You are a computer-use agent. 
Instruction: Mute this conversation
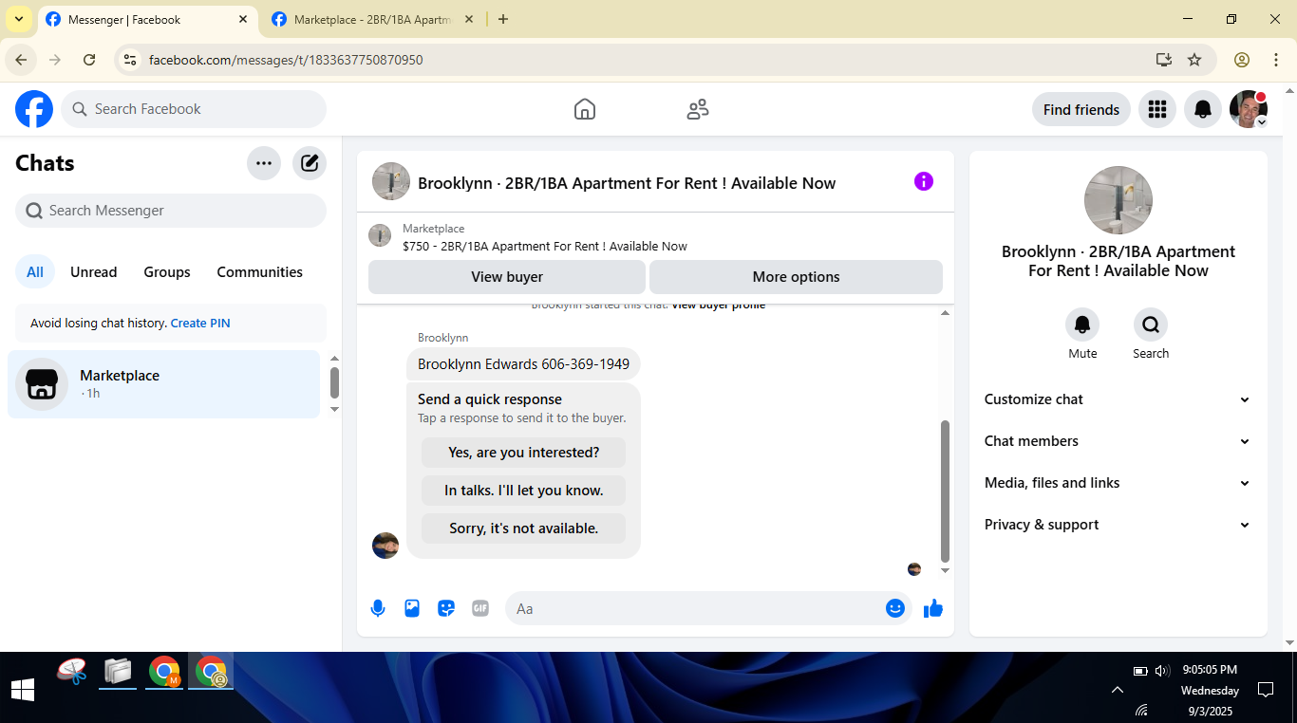click(1082, 325)
